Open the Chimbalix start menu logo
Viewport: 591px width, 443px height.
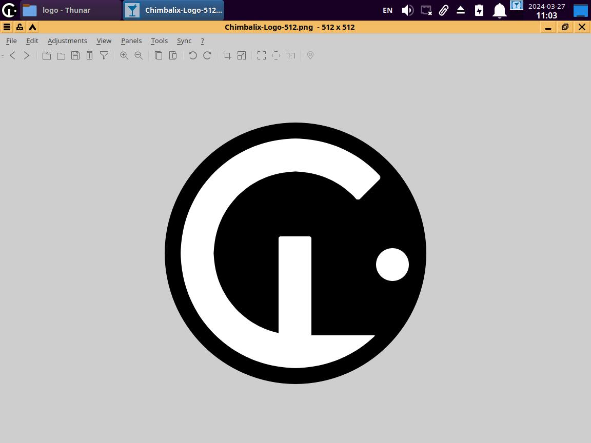tap(9, 10)
